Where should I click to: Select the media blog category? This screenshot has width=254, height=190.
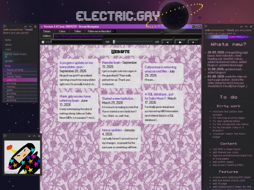click(x=10, y=97)
